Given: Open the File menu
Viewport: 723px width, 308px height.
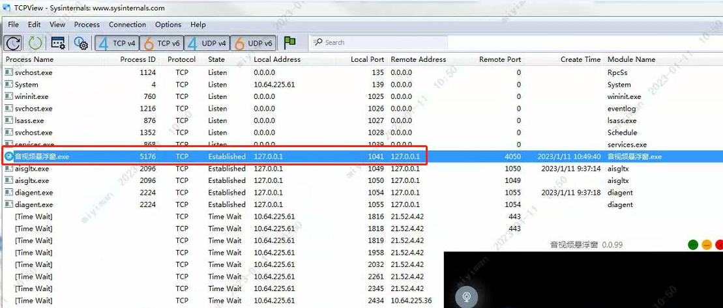Looking at the screenshot, I should tap(14, 24).
